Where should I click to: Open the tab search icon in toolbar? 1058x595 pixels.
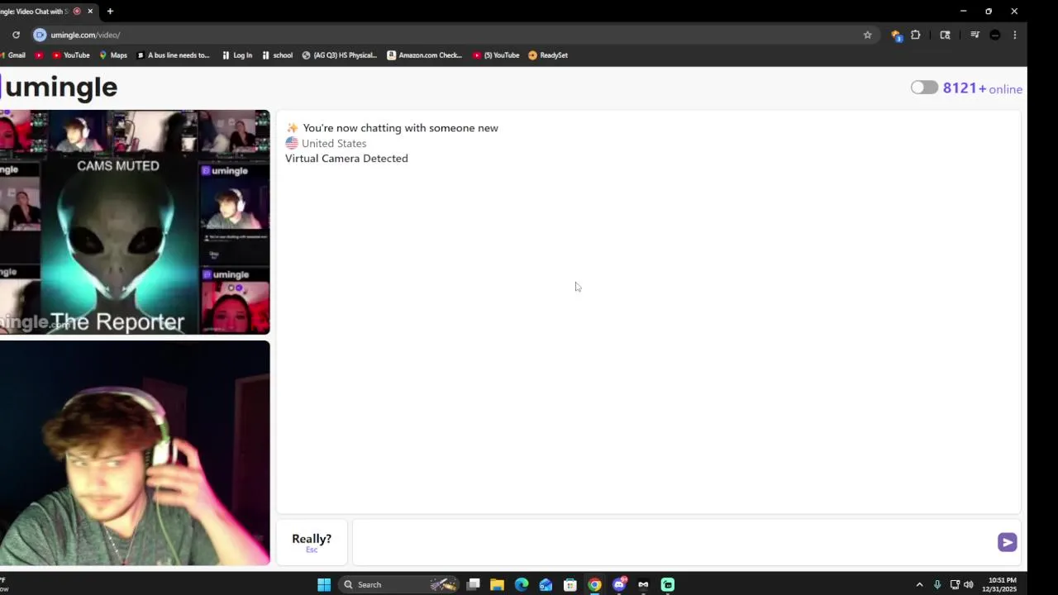click(x=946, y=35)
